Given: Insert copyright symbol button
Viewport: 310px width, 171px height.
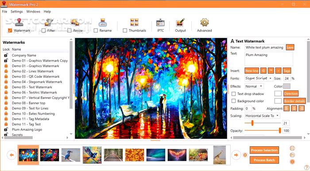Looking at the screenshot, I should (x=263, y=71).
